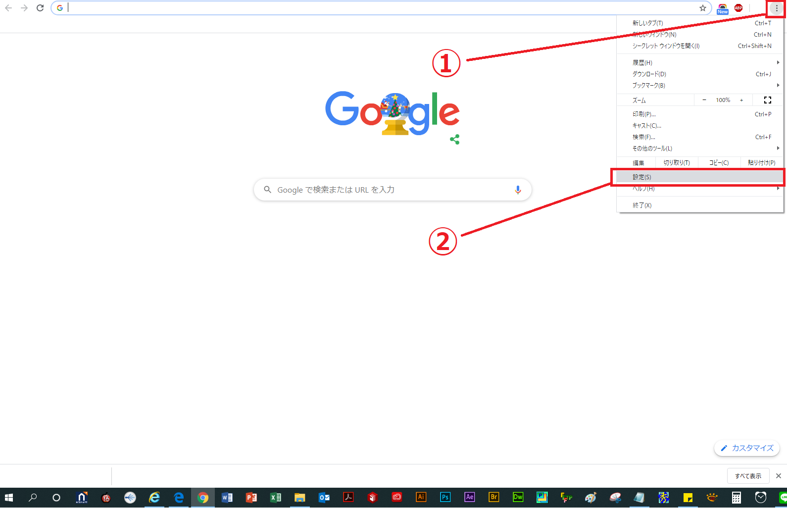Screen dimensions: 787x508
Task: Open Excel from the taskbar
Action: 276,498
